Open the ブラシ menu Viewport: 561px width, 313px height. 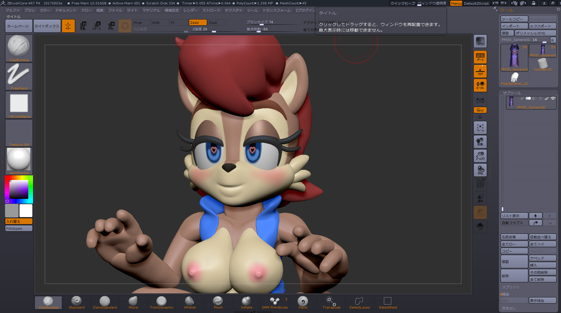(29, 10)
